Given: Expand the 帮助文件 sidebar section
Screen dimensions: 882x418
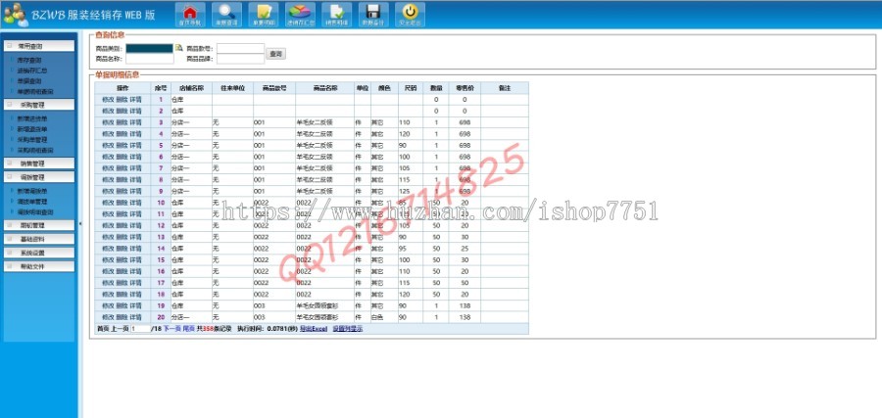Looking at the screenshot, I should pyautogui.click(x=39, y=266).
